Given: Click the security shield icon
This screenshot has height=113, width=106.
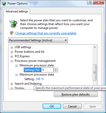Looking at the screenshot, I should [x=12, y=33].
